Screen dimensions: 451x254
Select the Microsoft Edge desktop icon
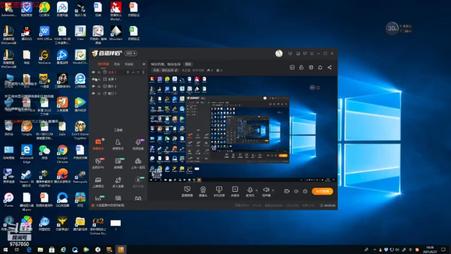[27, 154]
